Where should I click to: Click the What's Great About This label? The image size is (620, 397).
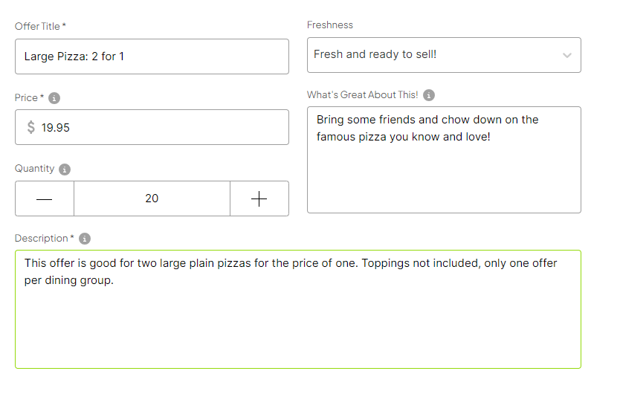(363, 95)
